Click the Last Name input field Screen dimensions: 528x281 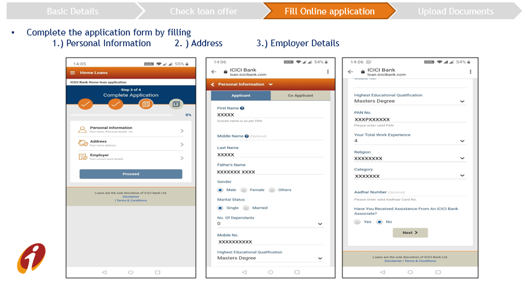click(x=270, y=154)
